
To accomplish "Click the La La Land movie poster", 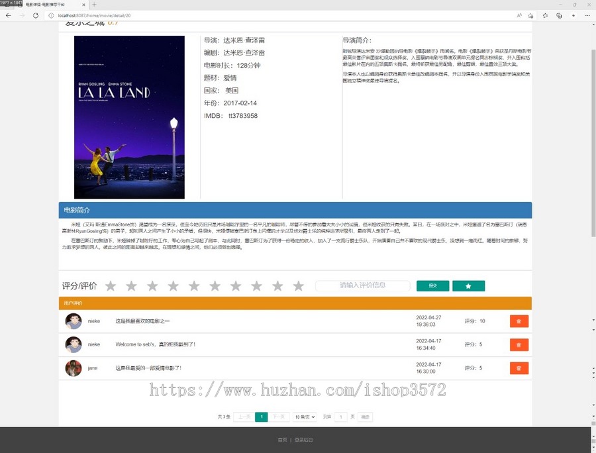I will point(129,117).
